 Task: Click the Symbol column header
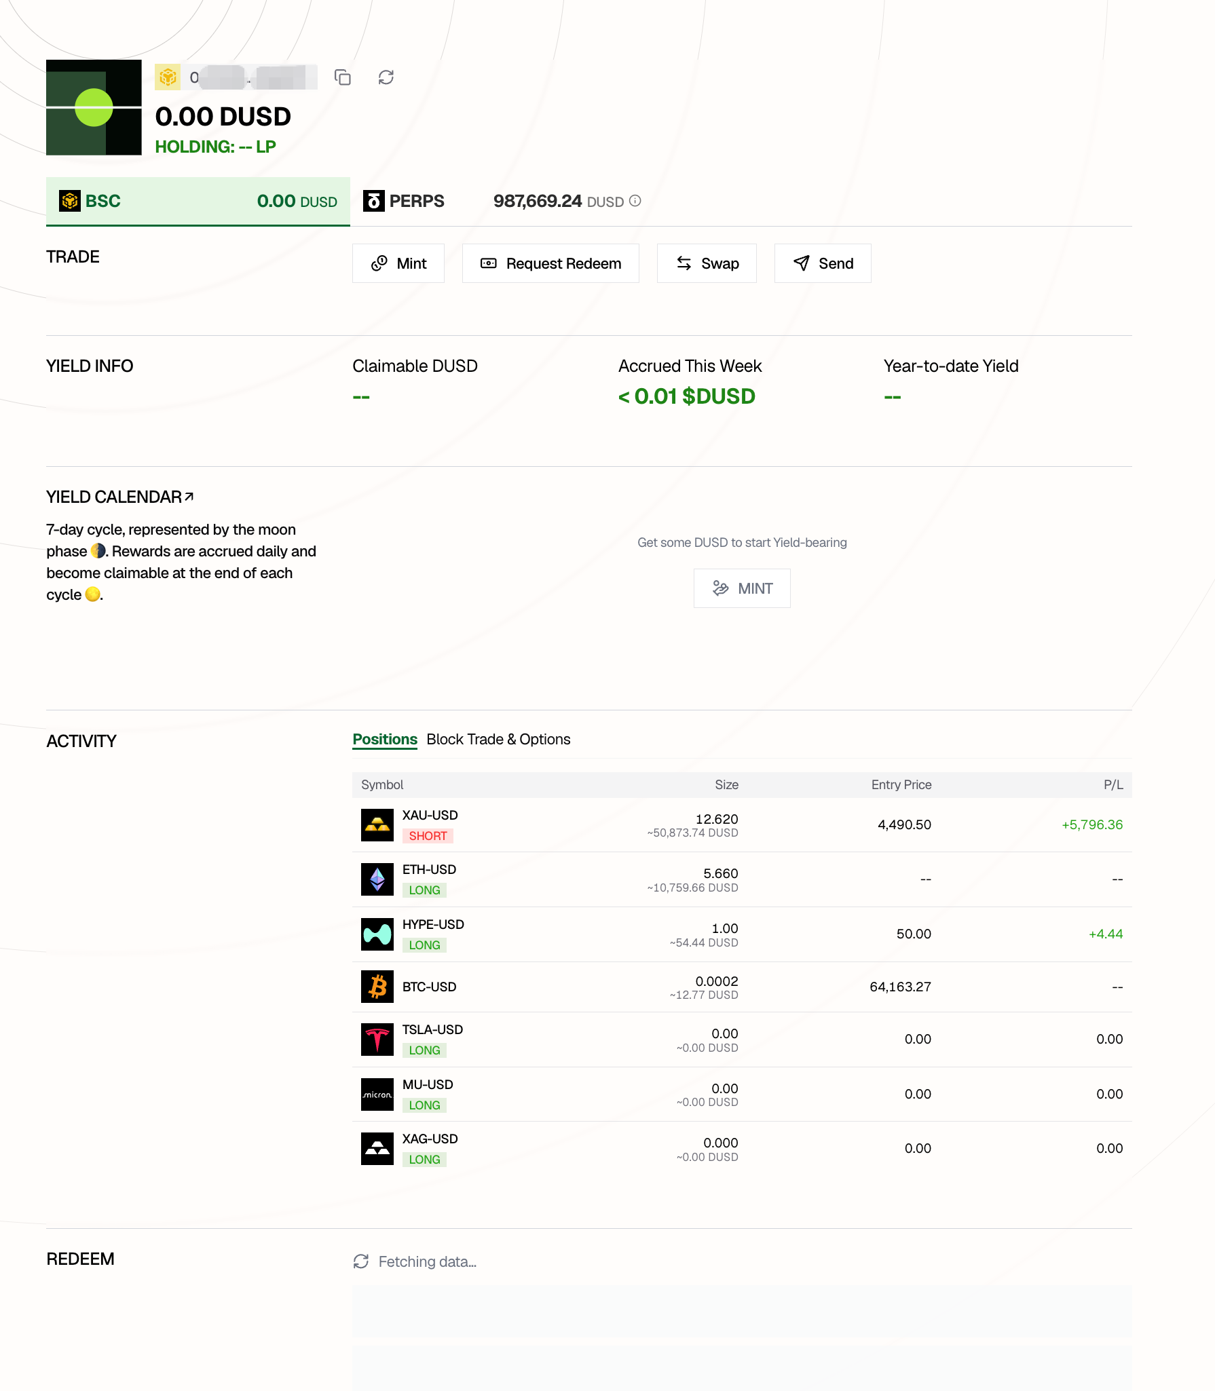pyautogui.click(x=382, y=785)
